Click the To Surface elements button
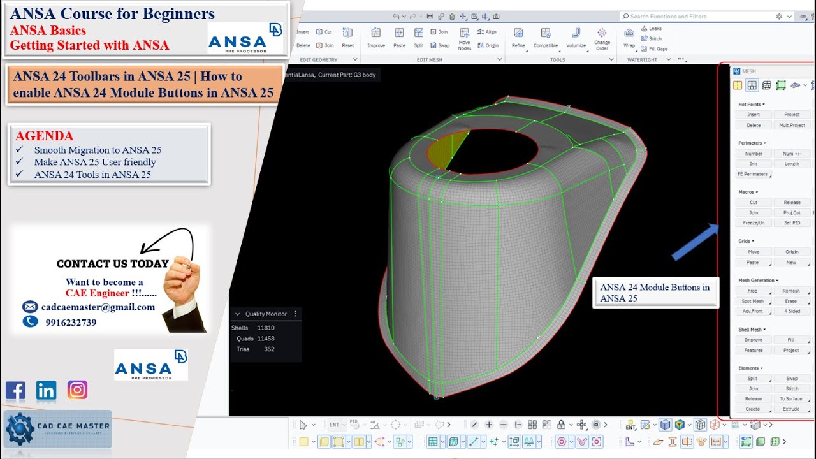 point(792,399)
